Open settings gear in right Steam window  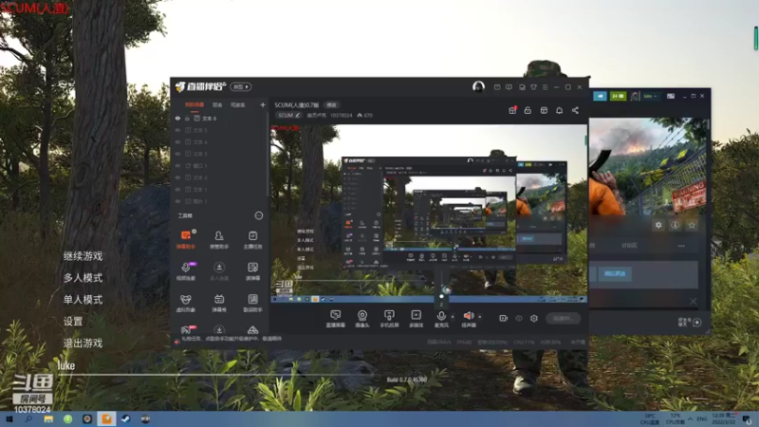click(x=658, y=225)
